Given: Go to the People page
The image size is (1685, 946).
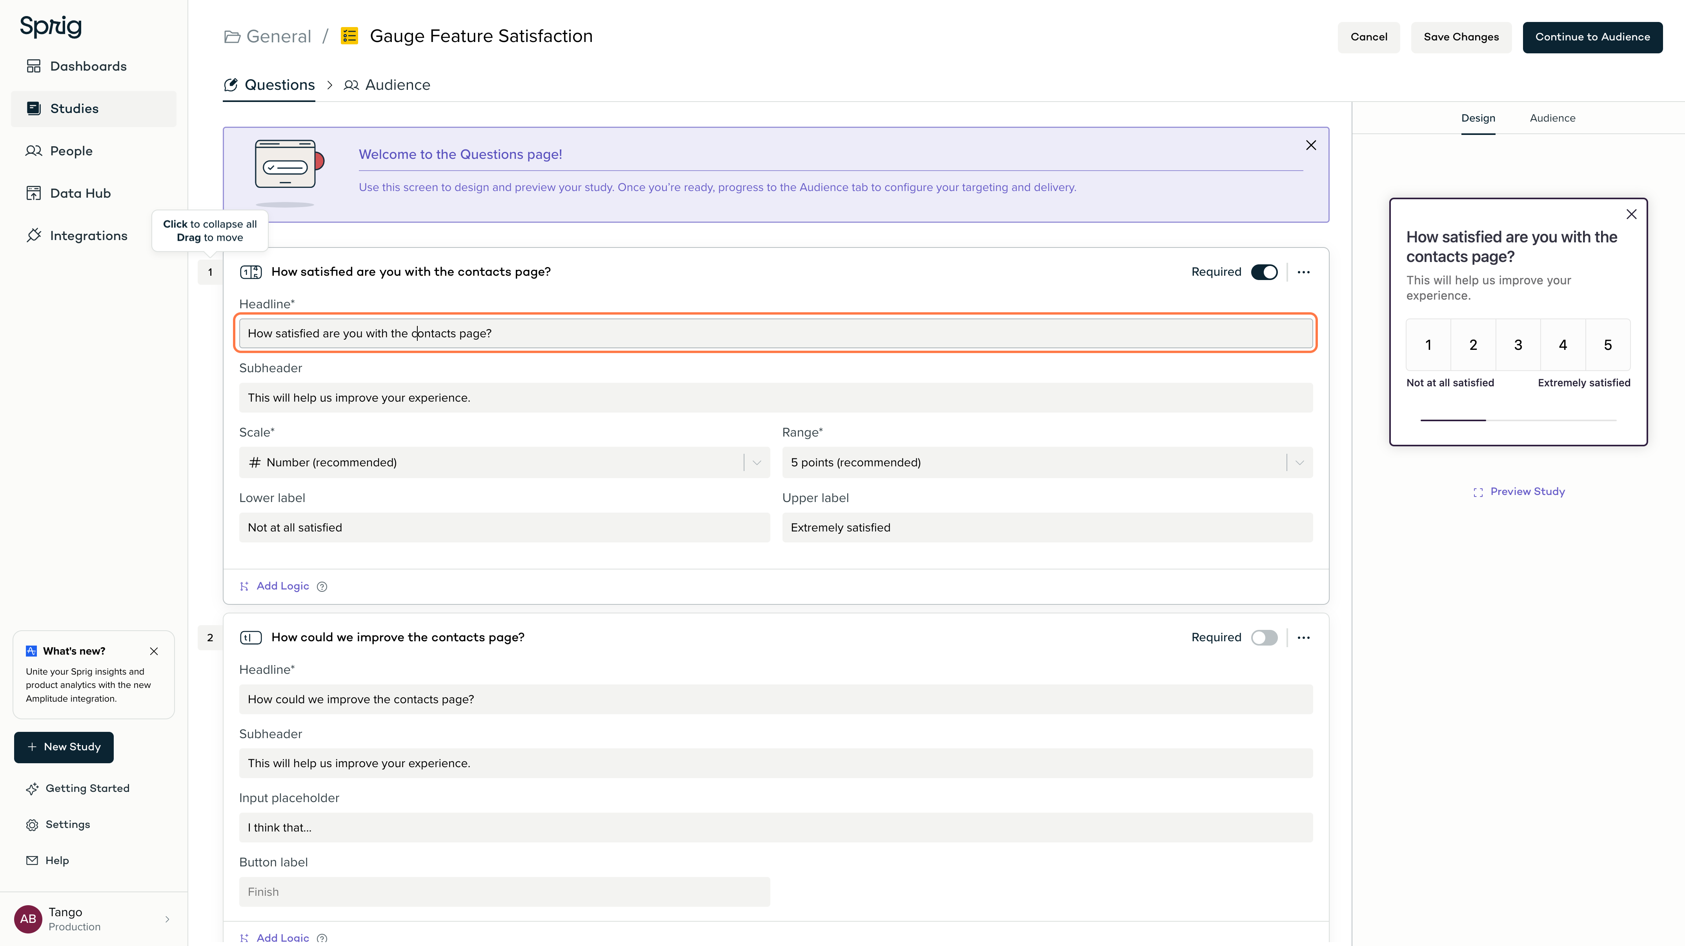Looking at the screenshot, I should (60, 151).
